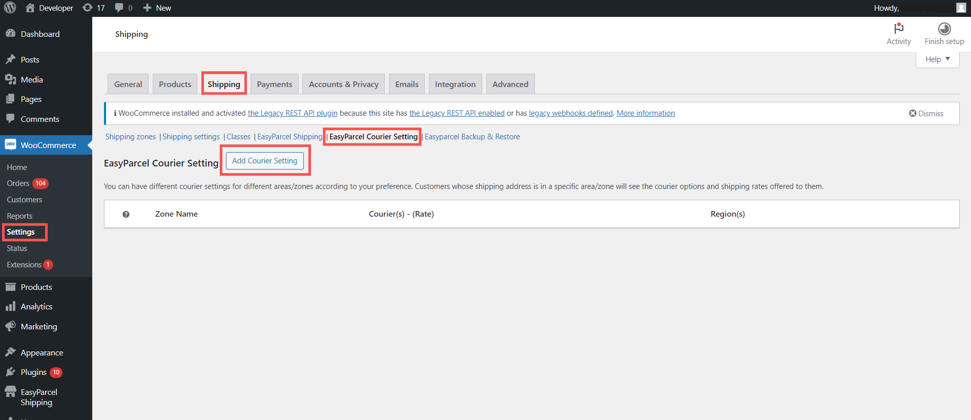
Task: Switch to the General settings tab
Action: (x=128, y=84)
